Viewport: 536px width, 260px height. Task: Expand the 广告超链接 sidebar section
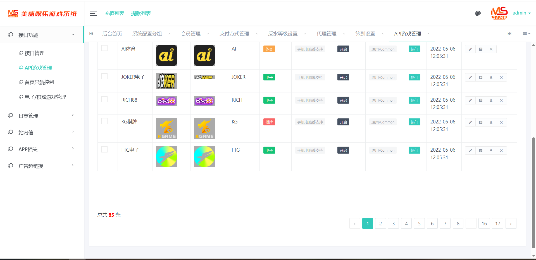point(41,166)
